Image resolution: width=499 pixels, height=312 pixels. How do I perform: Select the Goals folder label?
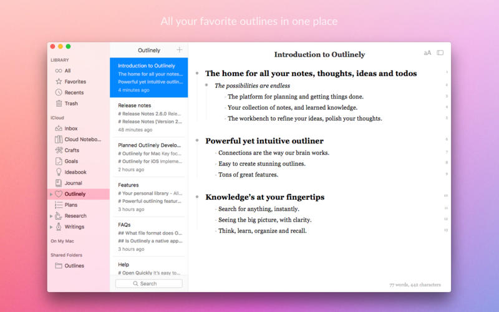tap(71, 161)
